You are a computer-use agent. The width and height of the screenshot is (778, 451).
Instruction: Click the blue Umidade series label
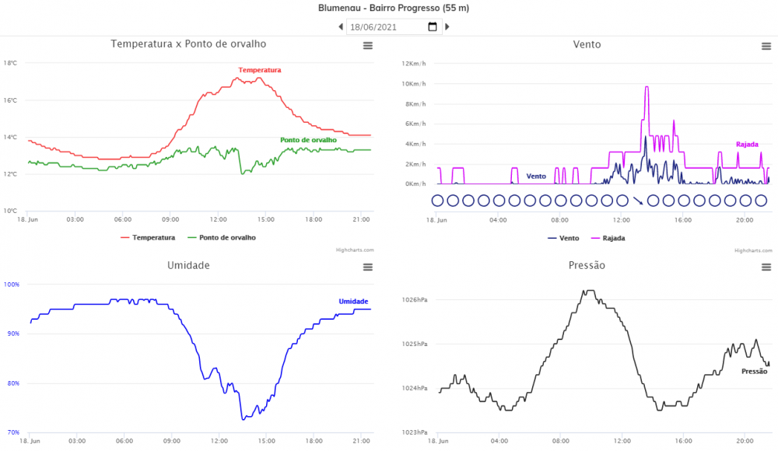[x=353, y=302]
